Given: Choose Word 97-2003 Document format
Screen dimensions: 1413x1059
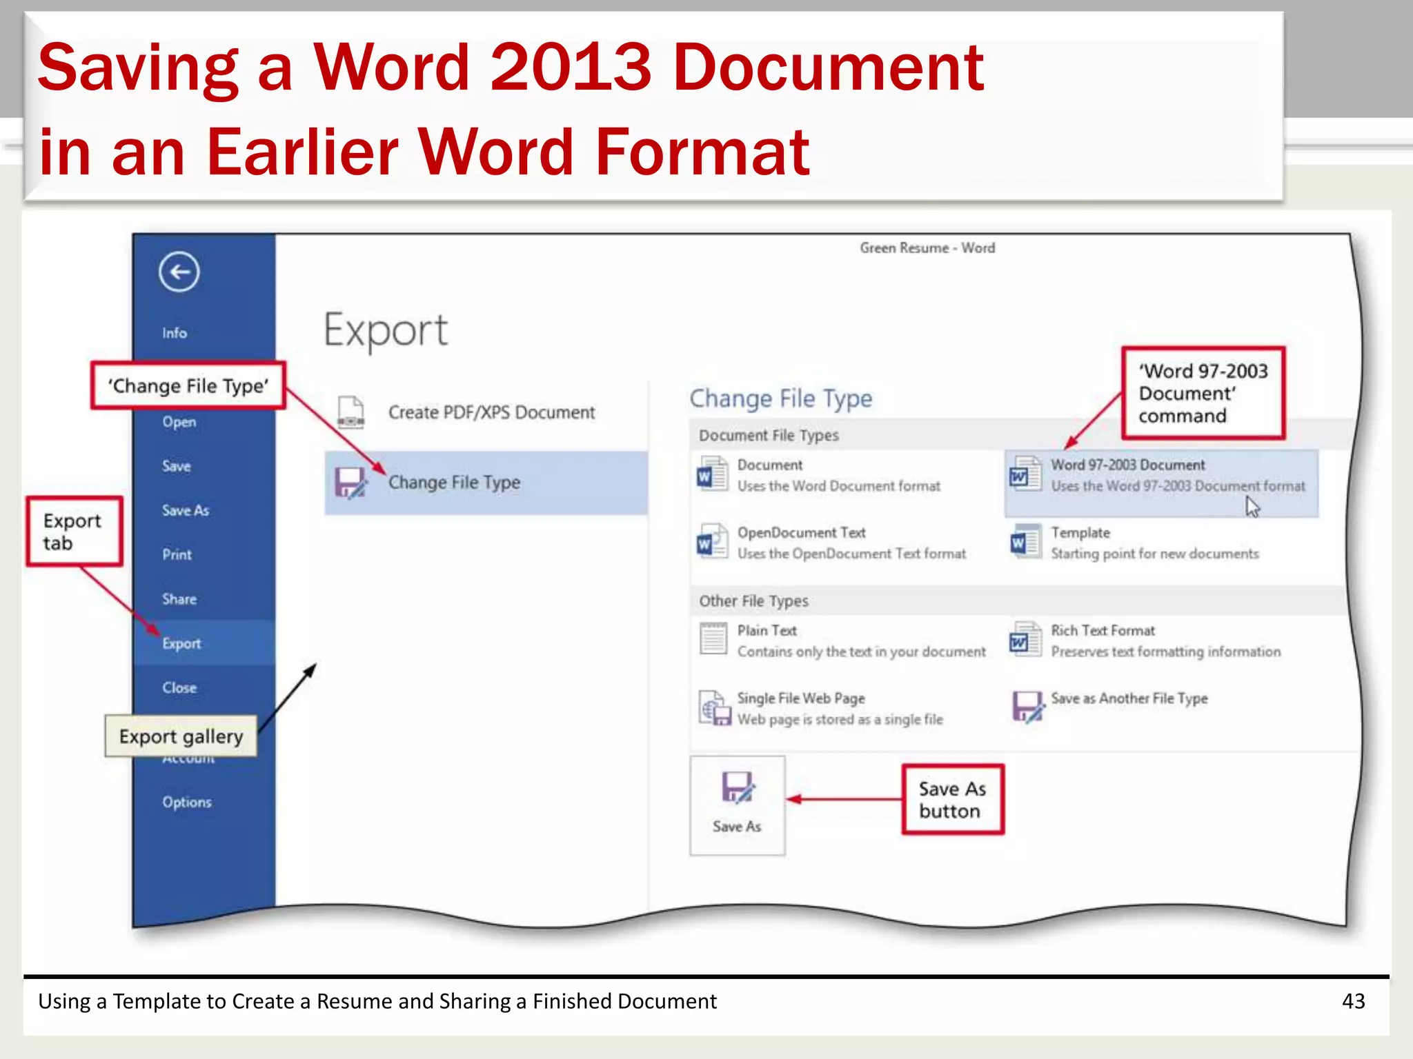Looking at the screenshot, I should [x=1161, y=484].
